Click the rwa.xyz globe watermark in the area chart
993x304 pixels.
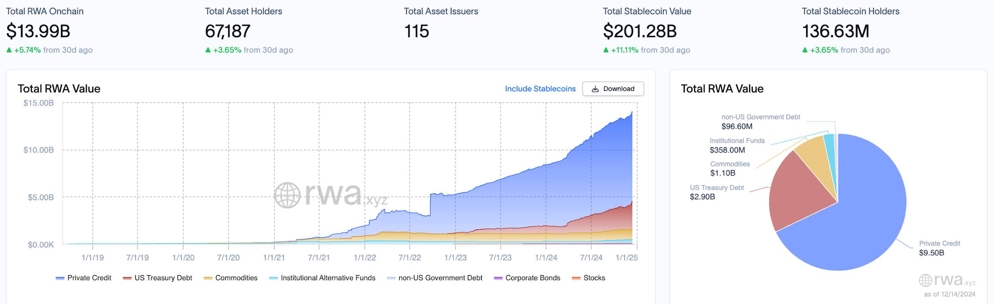(x=287, y=195)
